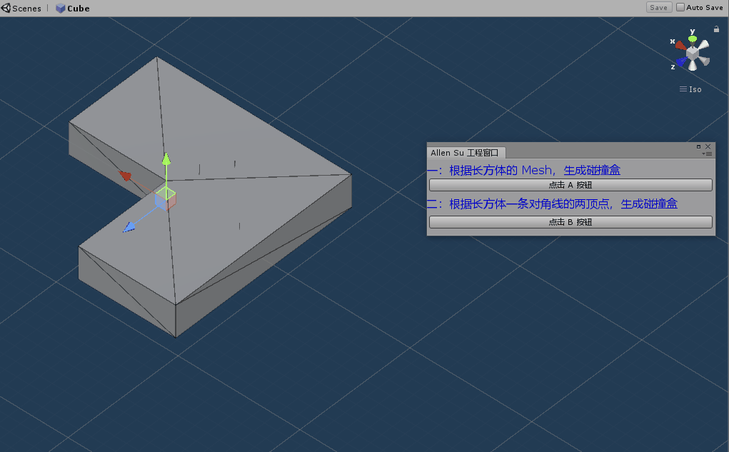Click the upper-right white cone on orientation gizmo

point(704,45)
